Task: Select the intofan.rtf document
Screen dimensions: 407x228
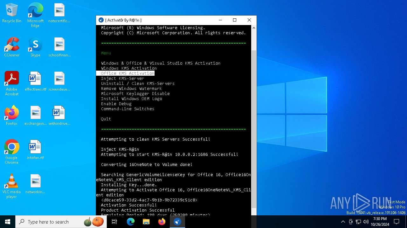Action: click(35, 150)
